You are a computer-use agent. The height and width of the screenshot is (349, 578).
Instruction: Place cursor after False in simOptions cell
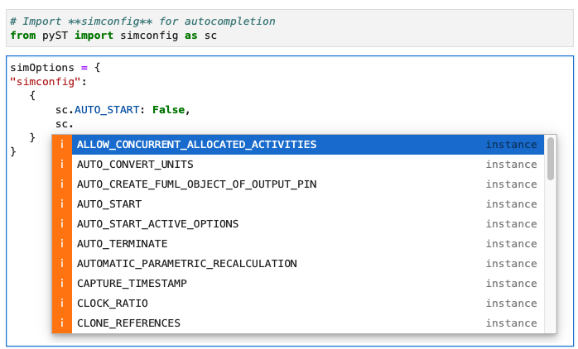pos(188,110)
